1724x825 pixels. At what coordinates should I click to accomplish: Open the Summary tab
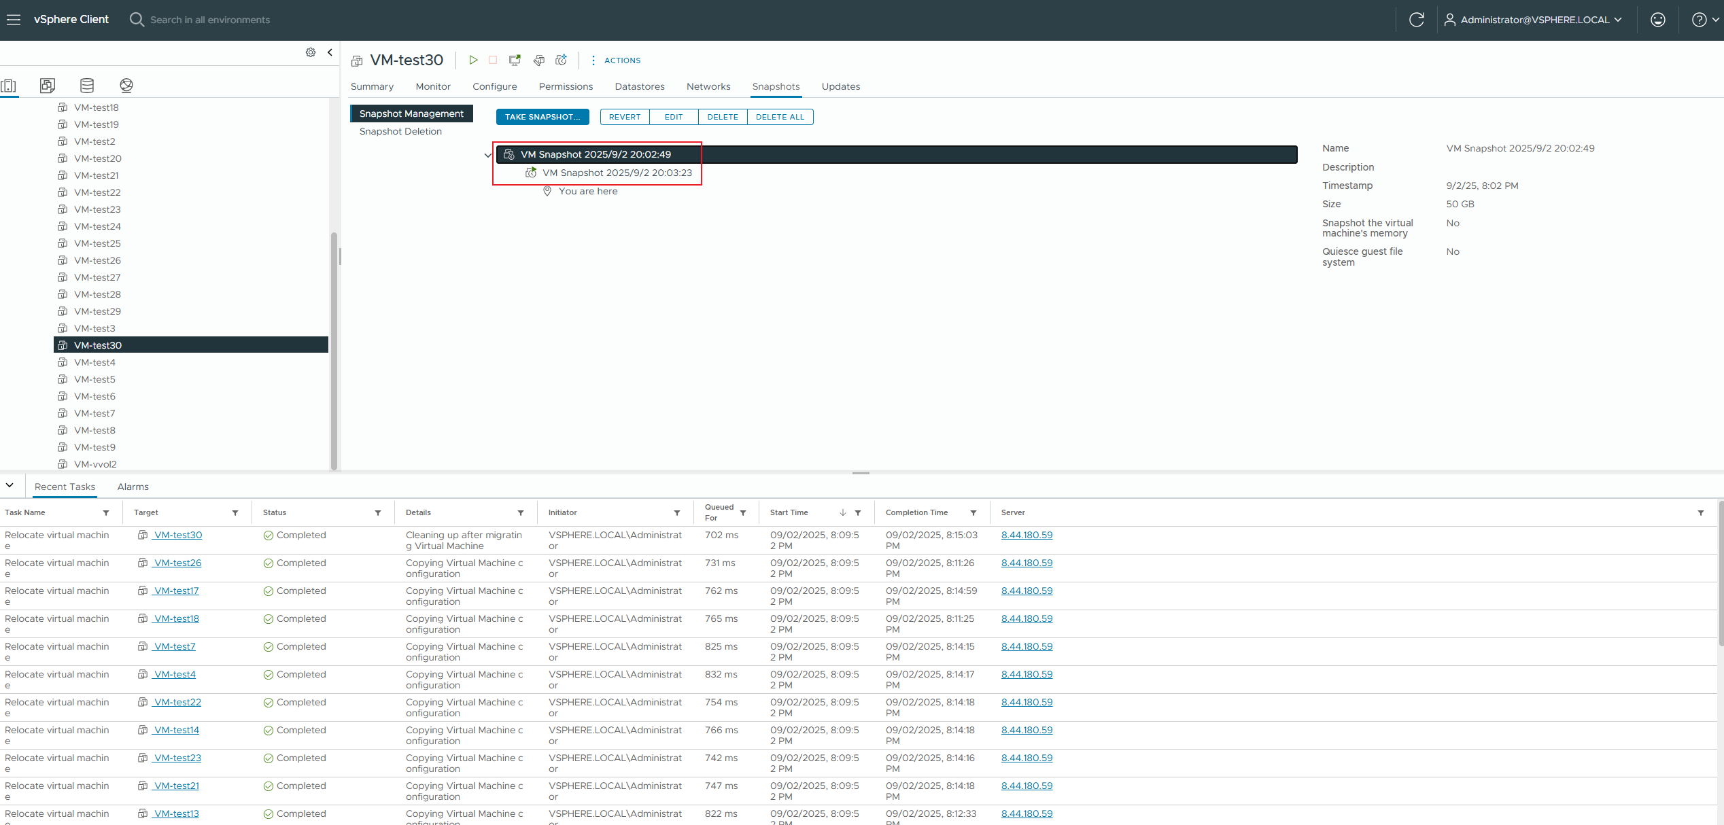tap(372, 86)
